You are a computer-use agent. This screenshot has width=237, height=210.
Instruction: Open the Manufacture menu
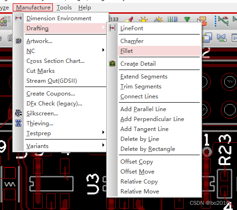(x=33, y=8)
